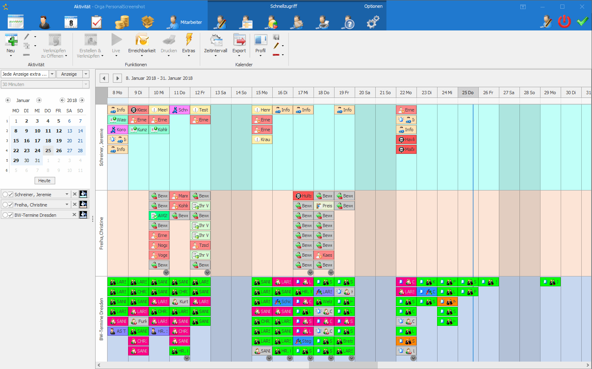This screenshot has width=592, height=369.
Task: Select the Test appointment on 12 Fr
Action: point(200,110)
